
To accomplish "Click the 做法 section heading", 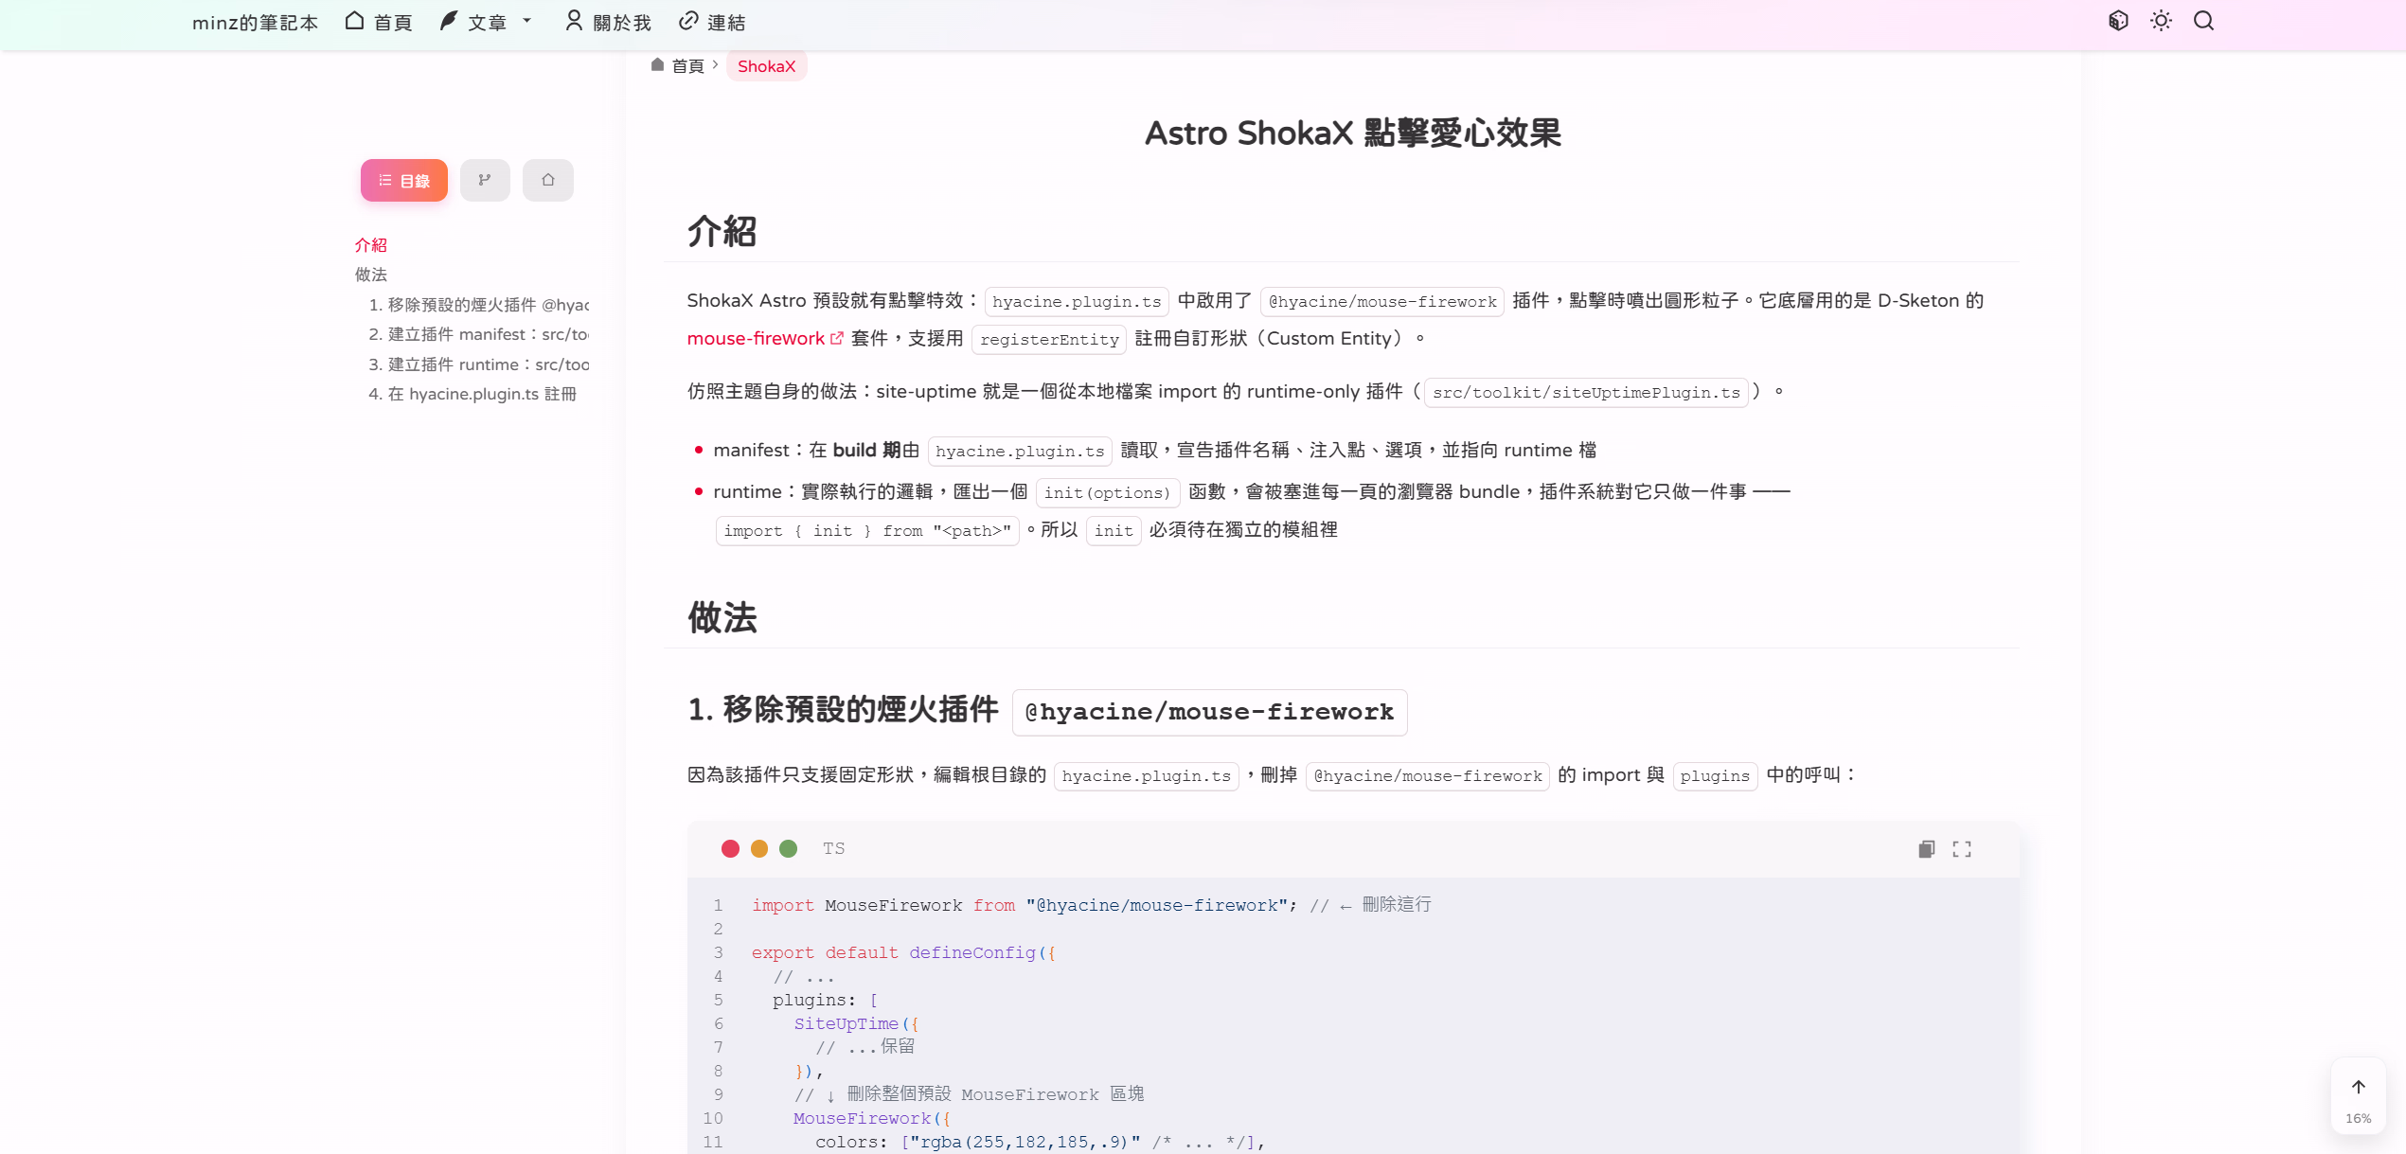I will pos(722,617).
